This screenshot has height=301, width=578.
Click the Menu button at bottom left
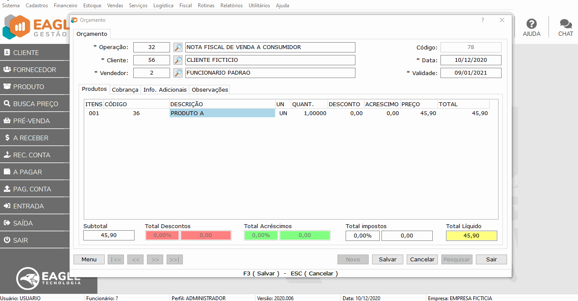(x=89, y=259)
